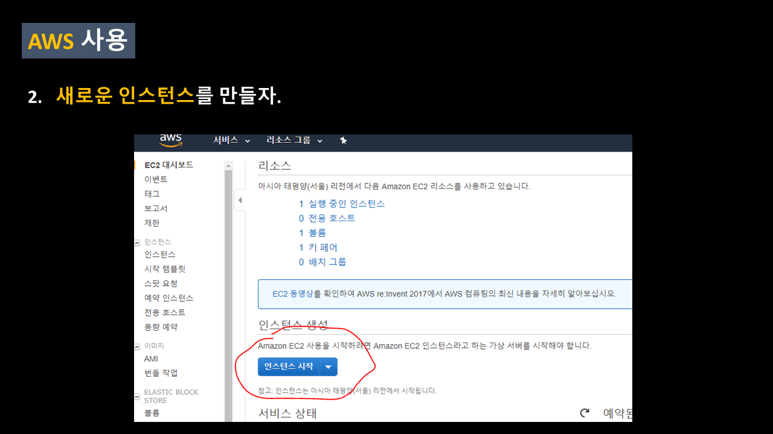Open 태그 in sidebar
The width and height of the screenshot is (773, 434).
click(152, 194)
